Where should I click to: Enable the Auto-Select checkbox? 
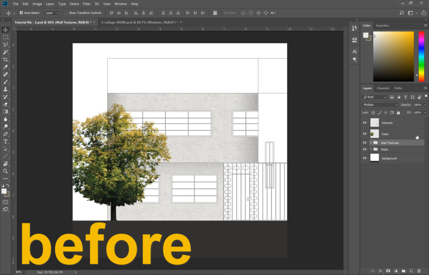[21, 13]
